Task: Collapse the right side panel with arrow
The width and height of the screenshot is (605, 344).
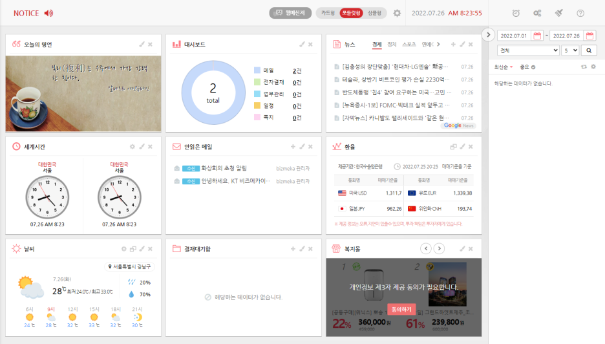Action: tap(489, 34)
